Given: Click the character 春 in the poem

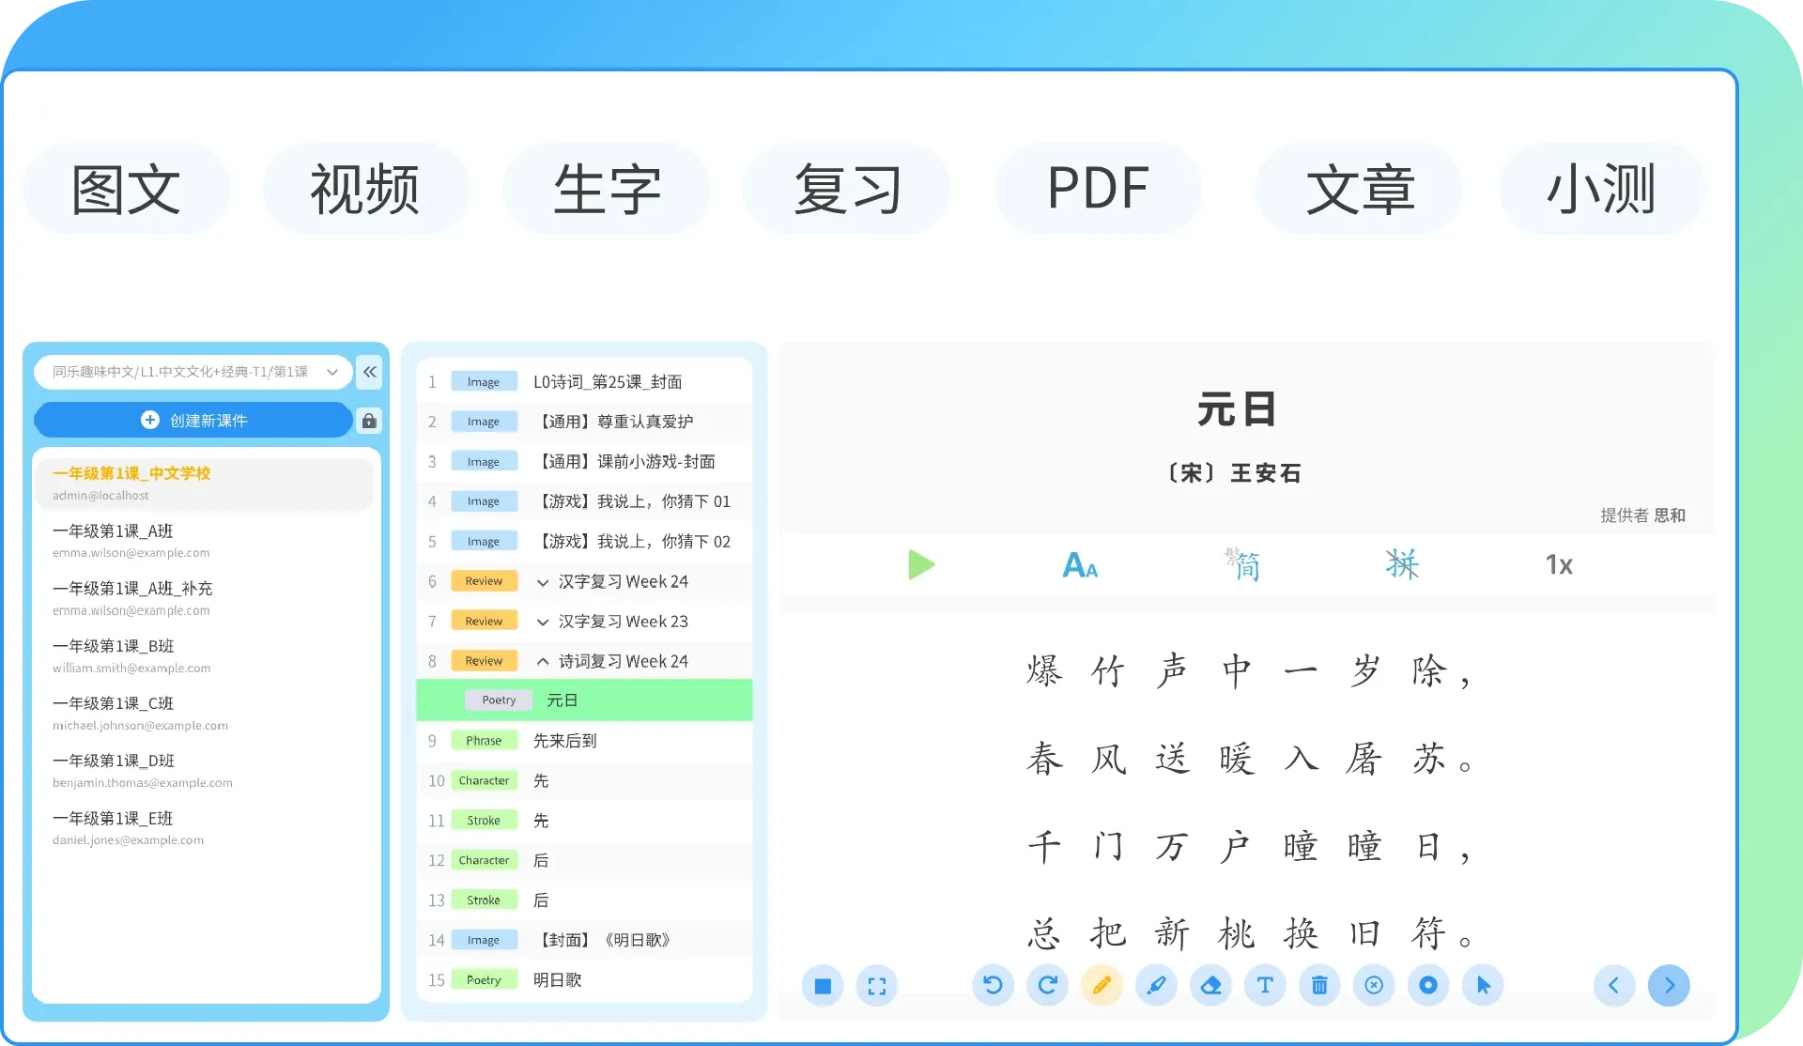Looking at the screenshot, I should click(1044, 759).
